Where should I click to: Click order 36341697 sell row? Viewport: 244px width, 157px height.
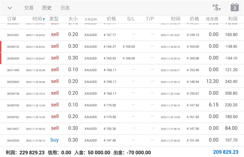pos(122,35)
